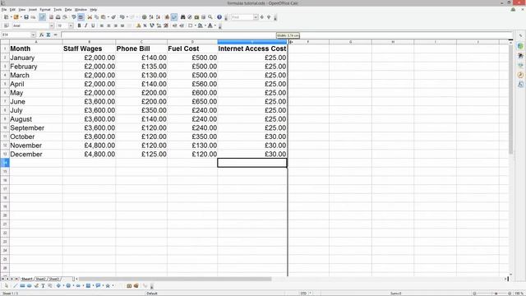
Task: Select the Ellipse drawing tool
Action: [x=30, y=285]
